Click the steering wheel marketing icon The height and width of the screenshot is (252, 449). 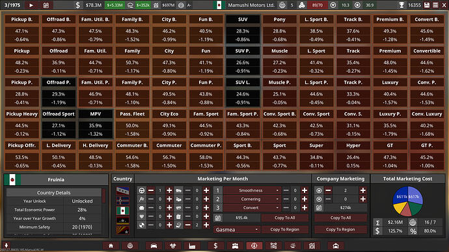click(x=142, y=190)
